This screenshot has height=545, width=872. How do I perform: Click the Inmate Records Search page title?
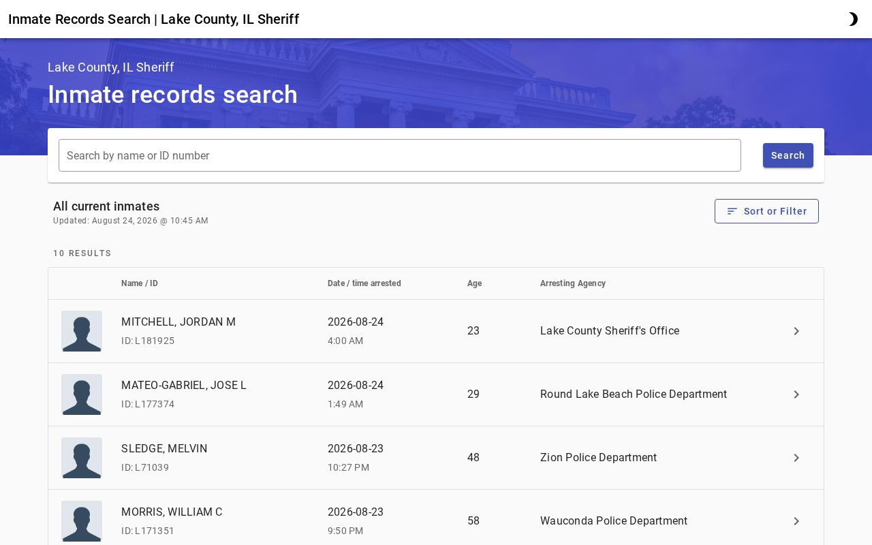pos(154,19)
